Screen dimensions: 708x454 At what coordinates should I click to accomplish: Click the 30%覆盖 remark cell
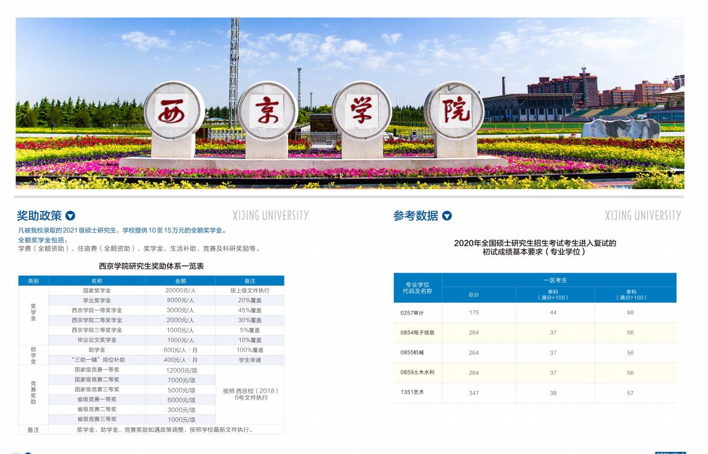[250, 320]
